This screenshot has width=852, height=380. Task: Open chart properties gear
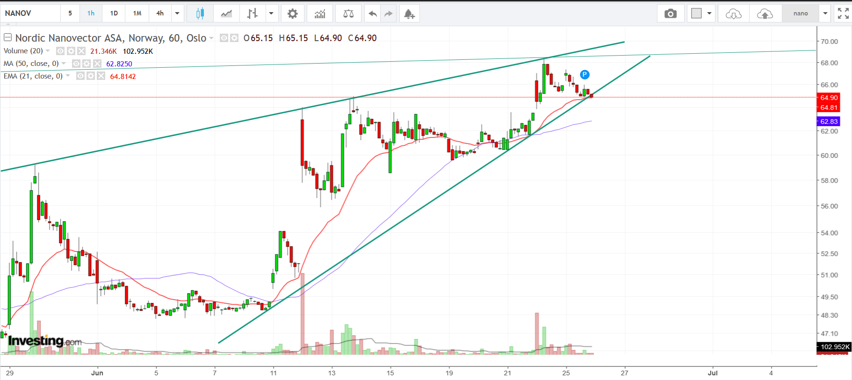click(293, 14)
